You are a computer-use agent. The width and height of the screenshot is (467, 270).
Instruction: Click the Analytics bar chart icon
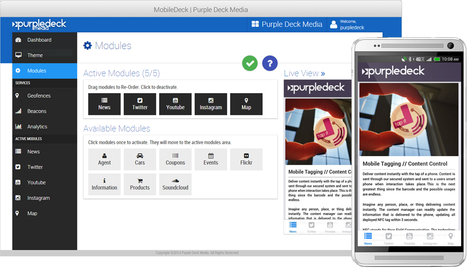click(19, 126)
